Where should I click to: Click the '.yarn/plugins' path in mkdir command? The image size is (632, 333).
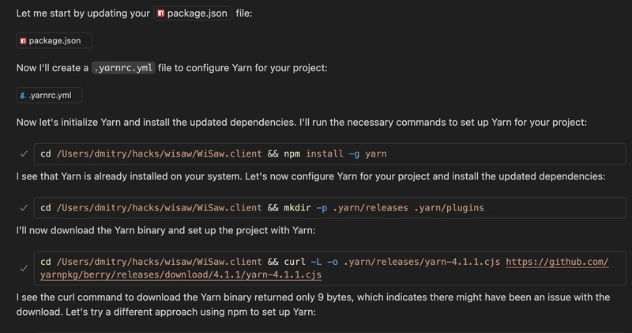[x=449, y=208]
